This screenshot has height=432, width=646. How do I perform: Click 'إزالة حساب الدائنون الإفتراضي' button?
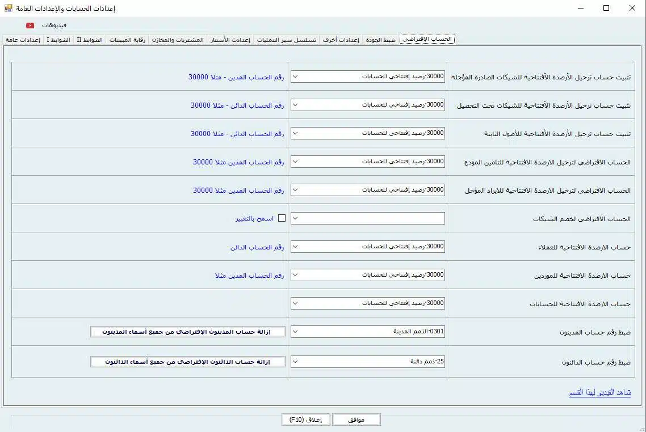tap(188, 361)
